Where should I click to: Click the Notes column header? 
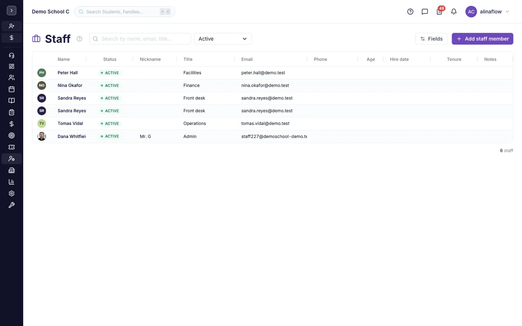(x=490, y=59)
